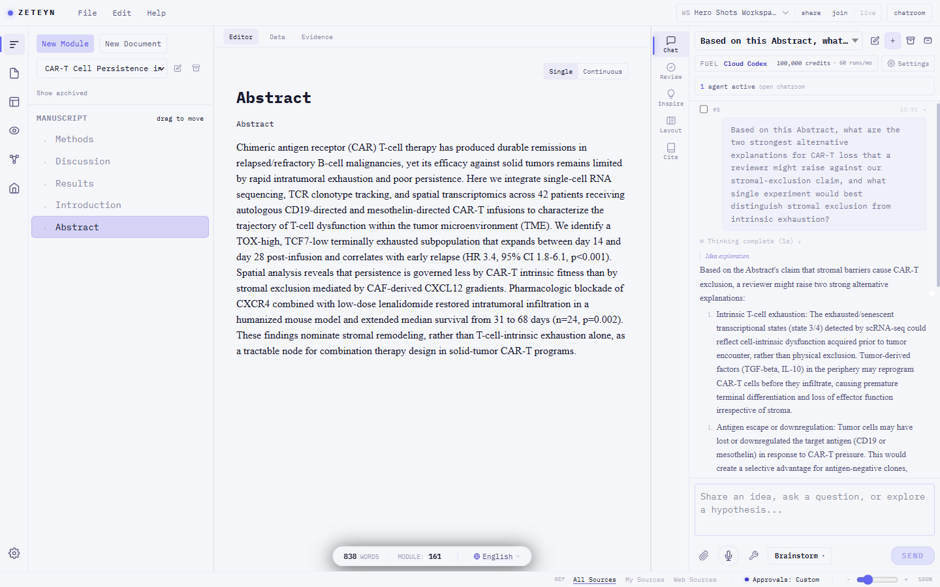Open the File menu

87,13
